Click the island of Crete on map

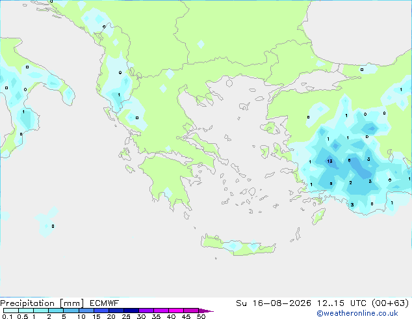(x=238, y=245)
